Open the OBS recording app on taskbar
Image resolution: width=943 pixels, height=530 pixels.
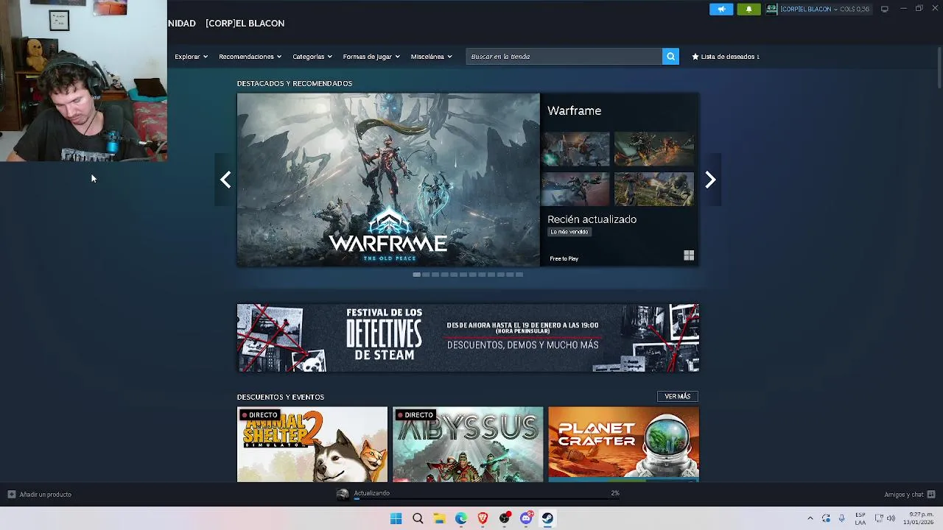pyautogui.click(x=505, y=518)
